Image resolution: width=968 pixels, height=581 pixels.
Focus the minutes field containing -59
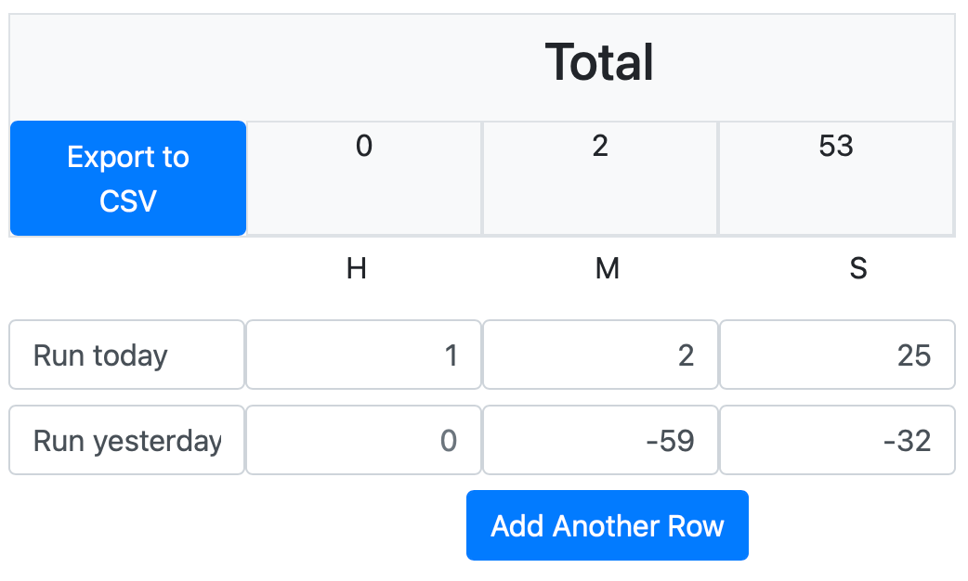click(x=600, y=440)
